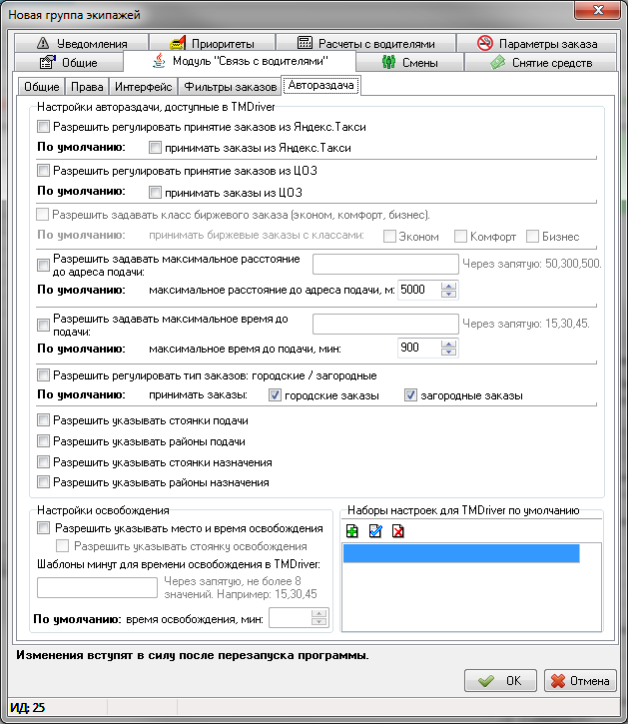Open the Параметры заказа tab
Viewport: 628px width, 724px height.
(x=537, y=44)
